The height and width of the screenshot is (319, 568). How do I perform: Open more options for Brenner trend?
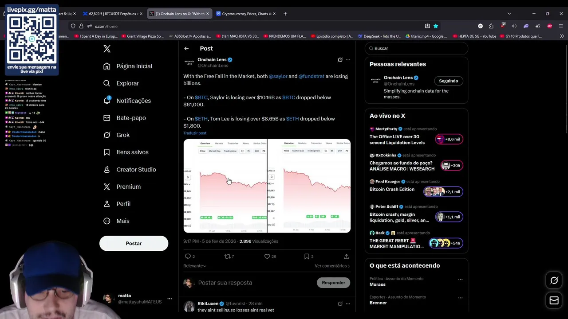pyautogui.click(x=460, y=298)
